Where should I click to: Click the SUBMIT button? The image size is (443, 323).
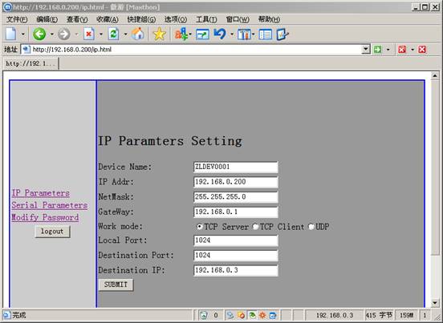(116, 285)
